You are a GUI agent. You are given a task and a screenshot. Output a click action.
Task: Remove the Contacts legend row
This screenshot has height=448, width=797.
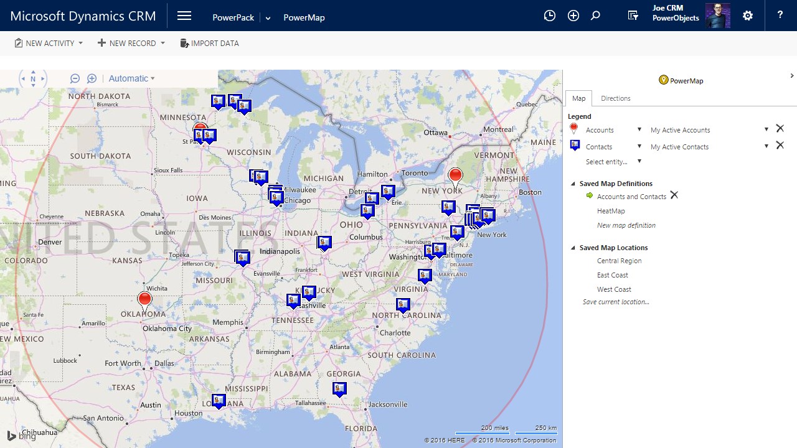[780, 146]
